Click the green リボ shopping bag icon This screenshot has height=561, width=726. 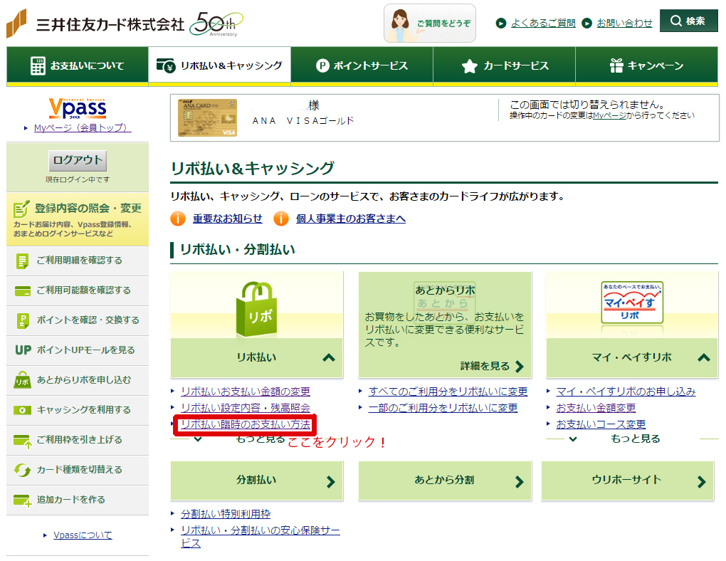click(257, 308)
